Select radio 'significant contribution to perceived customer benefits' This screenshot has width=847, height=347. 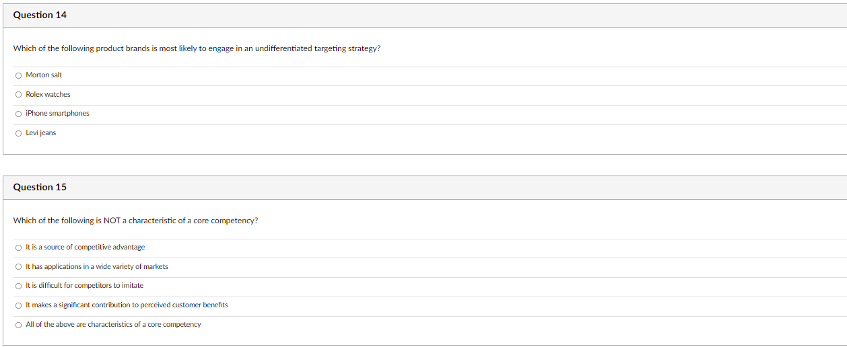pyautogui.click(x=19, y=305)
